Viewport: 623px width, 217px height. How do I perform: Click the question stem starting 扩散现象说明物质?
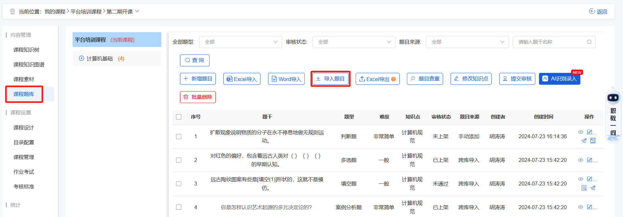[x=267, y=137]
